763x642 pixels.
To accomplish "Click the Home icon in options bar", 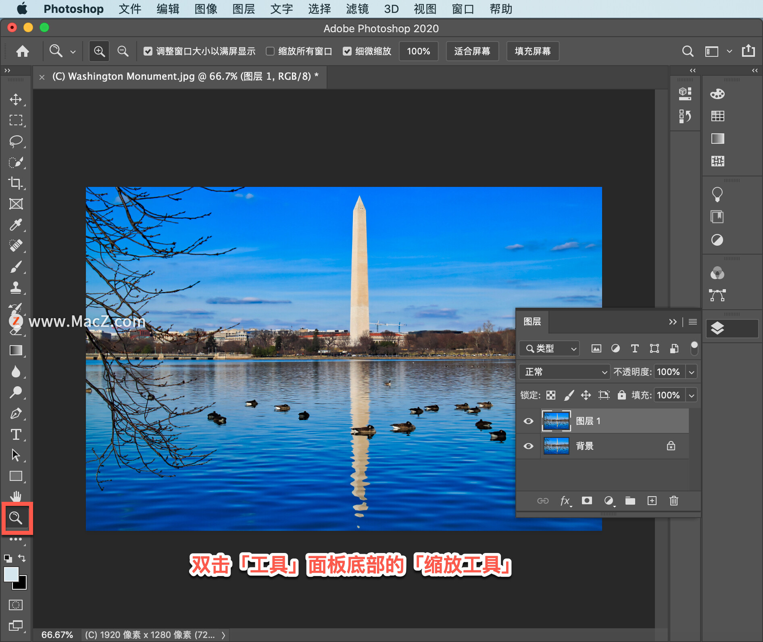I will click(23, 51).
